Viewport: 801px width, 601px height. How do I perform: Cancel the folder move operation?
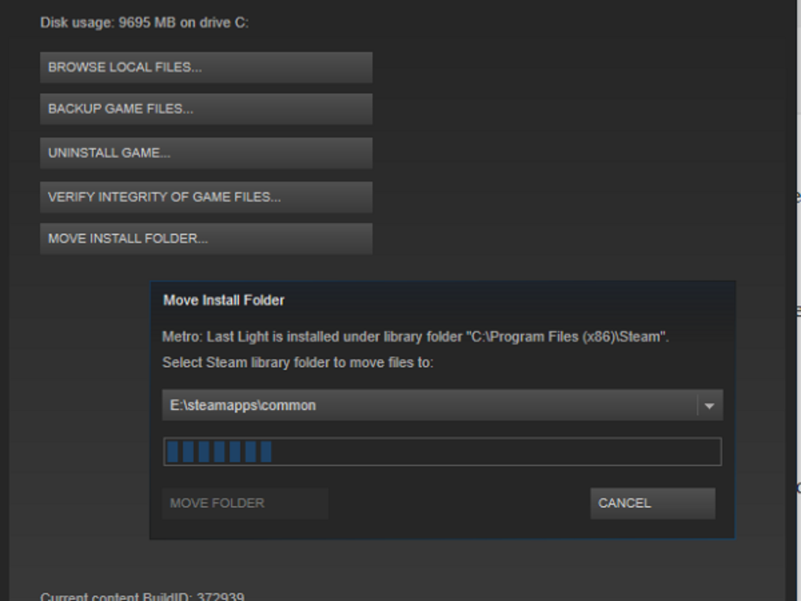653,504
